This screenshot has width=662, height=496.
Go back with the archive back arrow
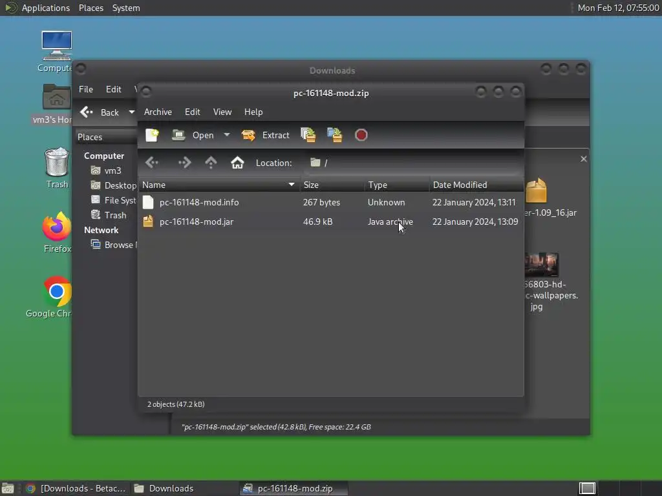click(152, 163)
